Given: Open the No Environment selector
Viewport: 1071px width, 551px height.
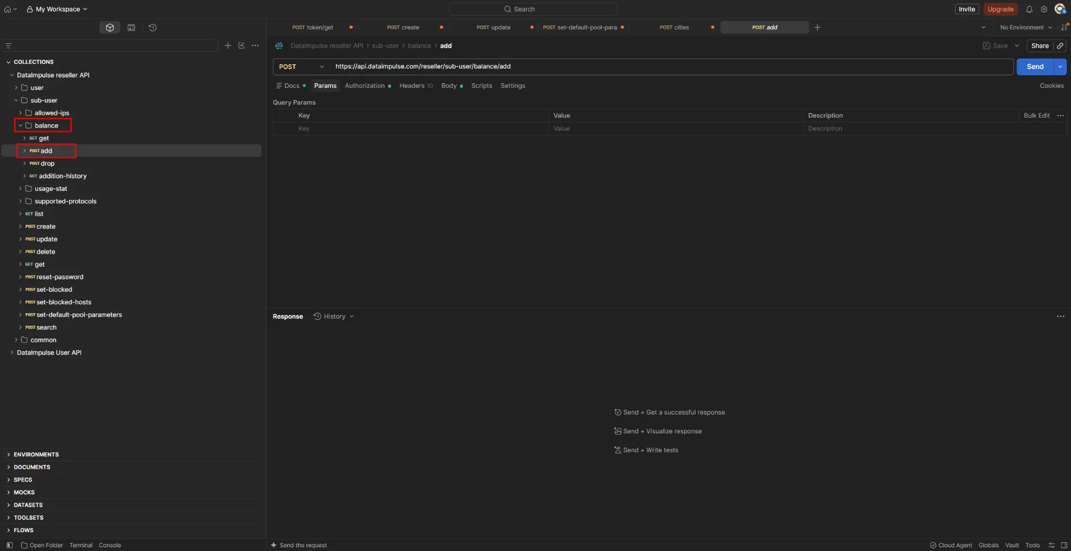Looking at the screenshot, I should (x=1026, y=27).
